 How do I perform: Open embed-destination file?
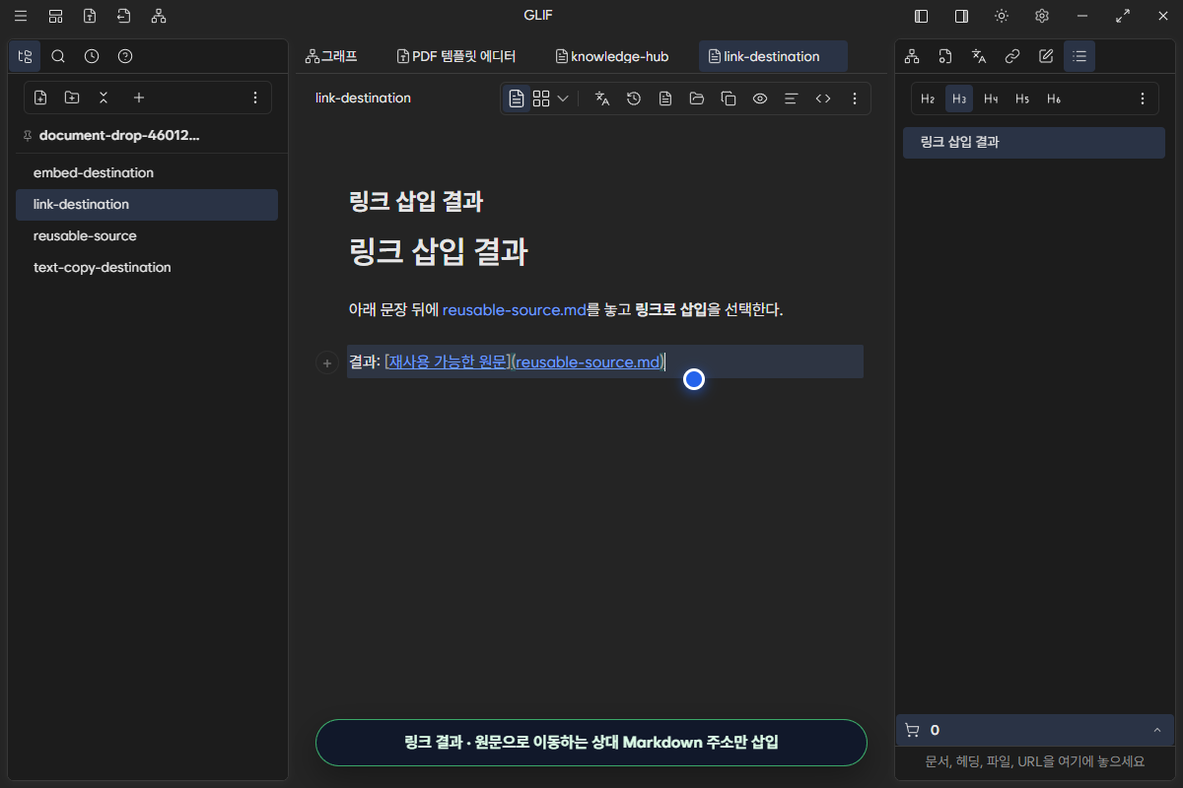coord(147,172)
